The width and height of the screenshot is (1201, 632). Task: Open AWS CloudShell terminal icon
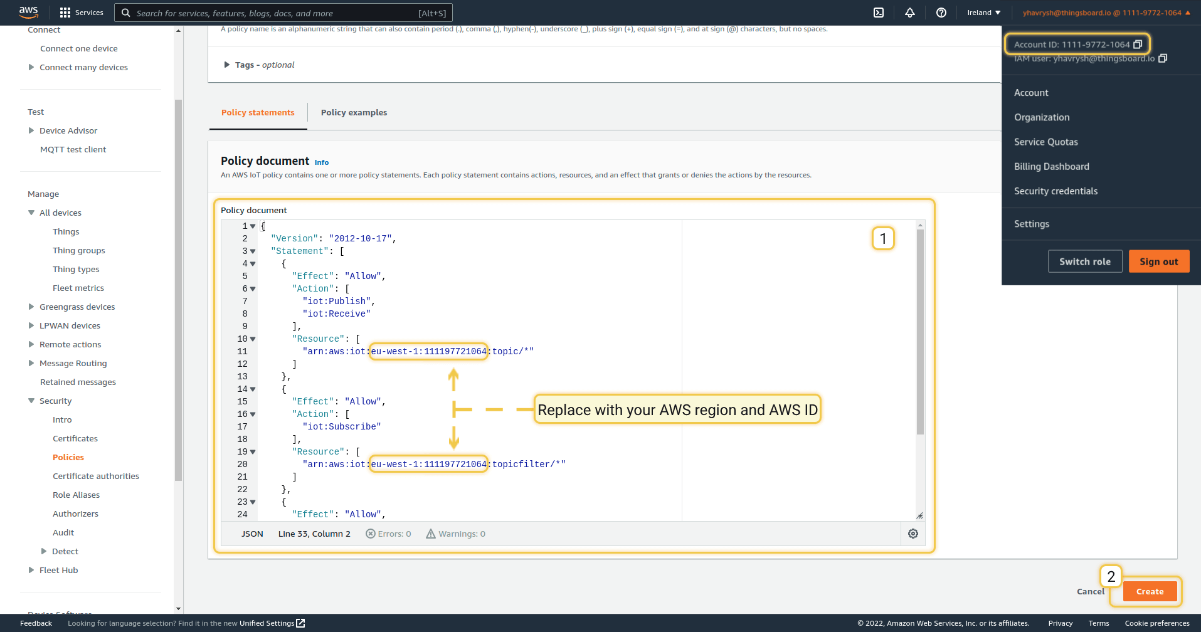click(x=879, y=13)
